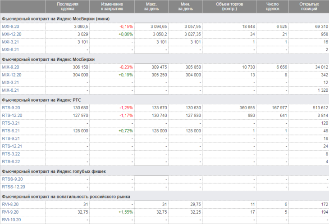Screen dimensions: 329x224
Task: Select the 513 612 open positions value
Action: (320, 108)
